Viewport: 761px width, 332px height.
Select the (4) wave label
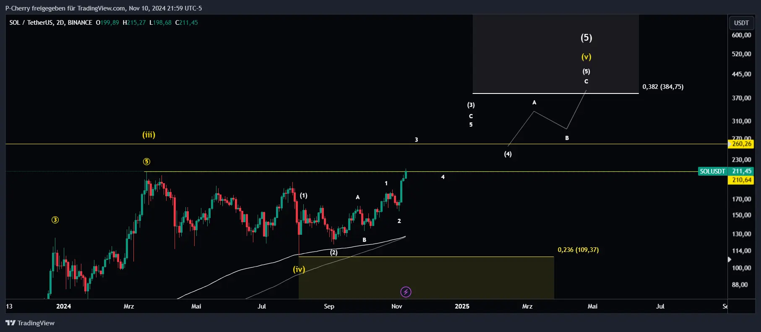(508, 154)
